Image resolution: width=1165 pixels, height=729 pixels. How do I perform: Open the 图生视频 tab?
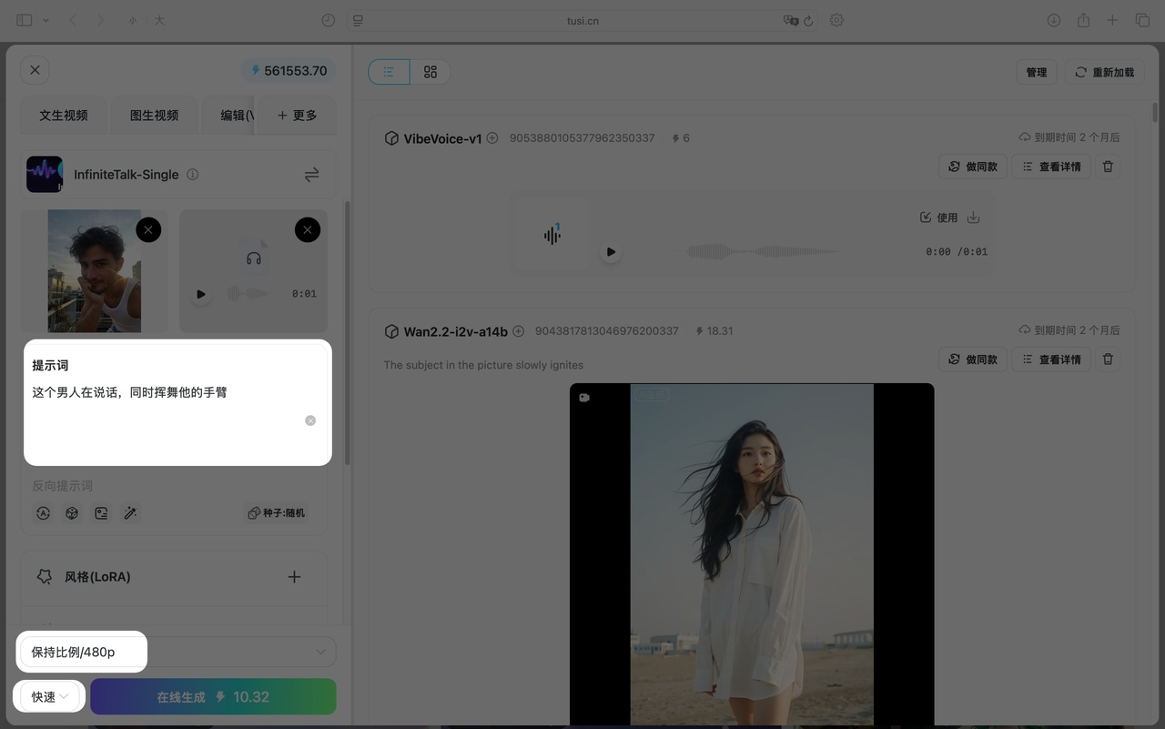tap(154, 116)
